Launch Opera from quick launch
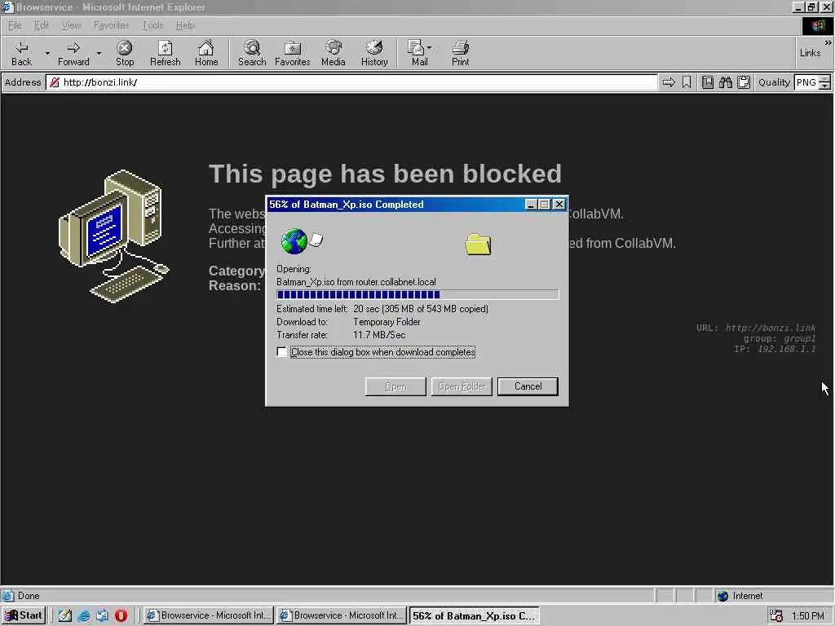 (x=121, y=615)
